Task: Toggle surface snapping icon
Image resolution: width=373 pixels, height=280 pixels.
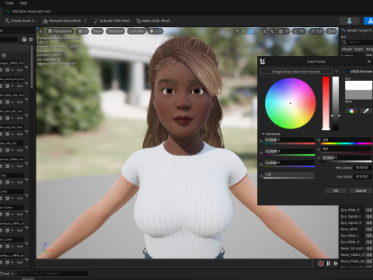Action: (273, 31)
